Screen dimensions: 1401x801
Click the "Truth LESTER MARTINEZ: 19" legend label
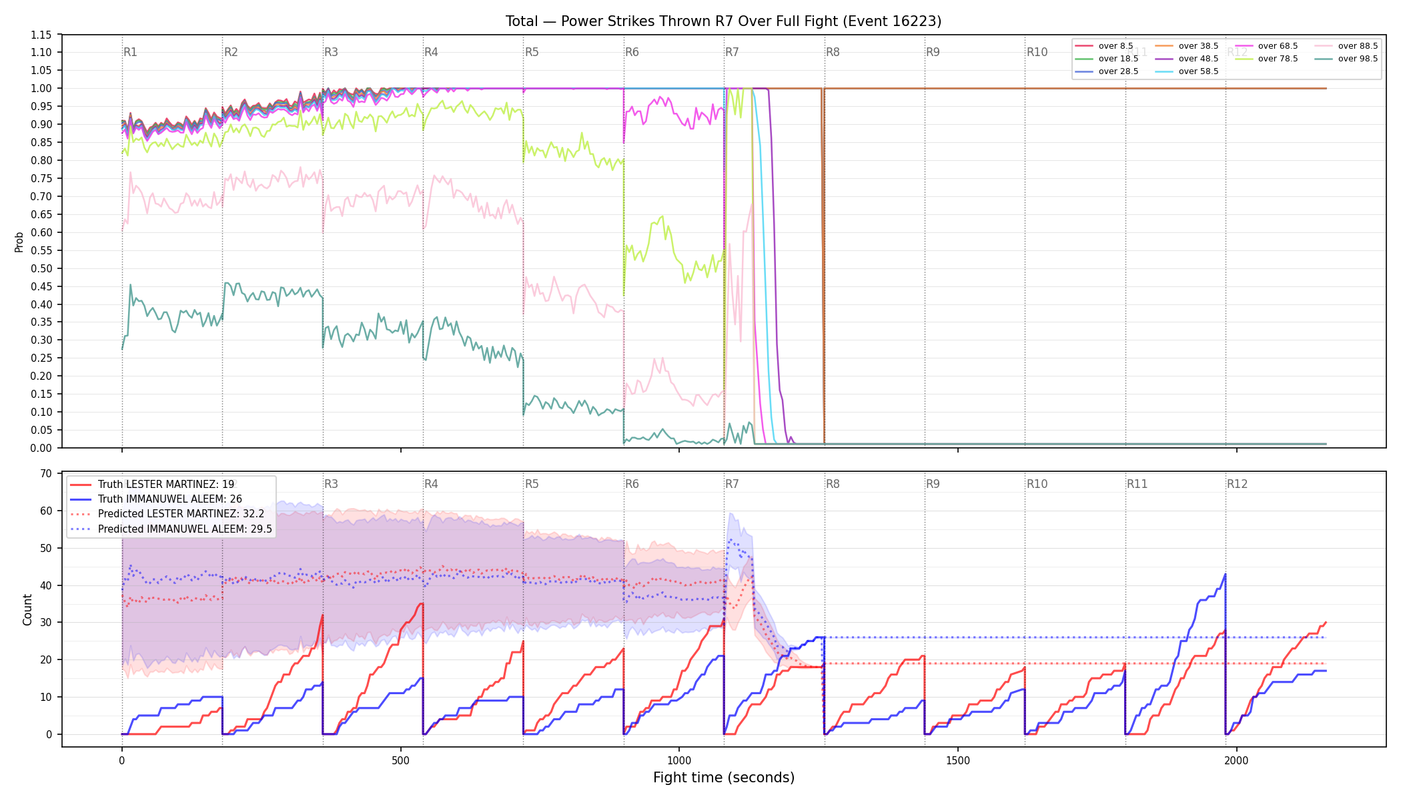point(166,485)
